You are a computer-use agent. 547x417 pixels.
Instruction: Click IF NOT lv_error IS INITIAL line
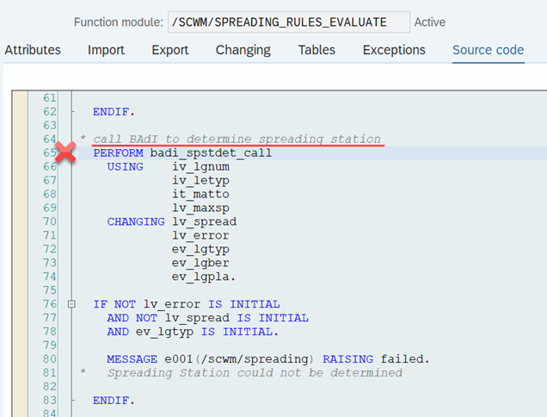click(x=187, y=304)
